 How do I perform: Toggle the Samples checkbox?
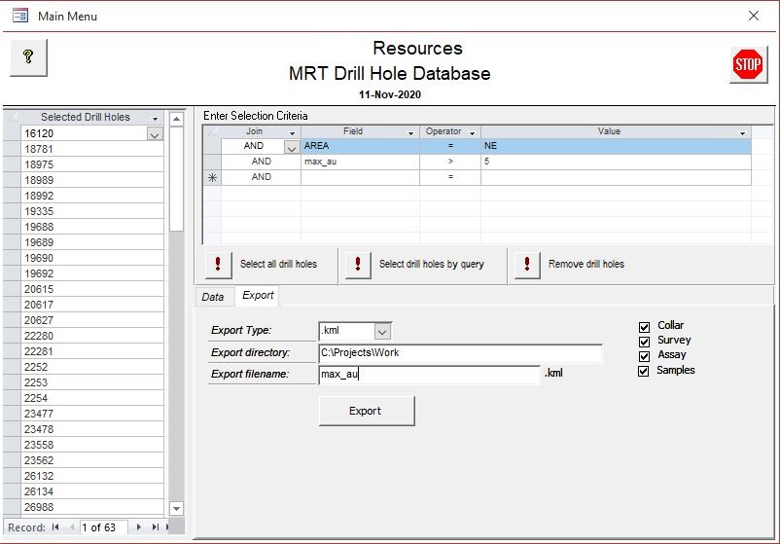point(643,372)
